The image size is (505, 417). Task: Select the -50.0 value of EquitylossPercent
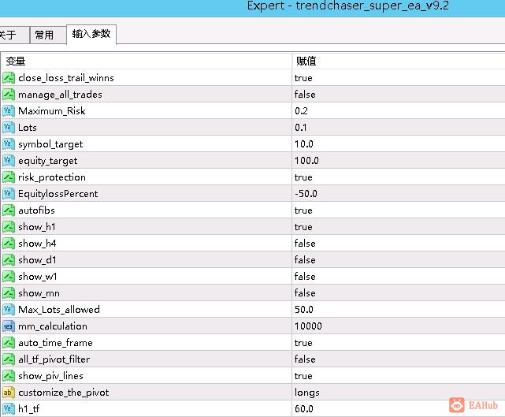click(306, 194)
